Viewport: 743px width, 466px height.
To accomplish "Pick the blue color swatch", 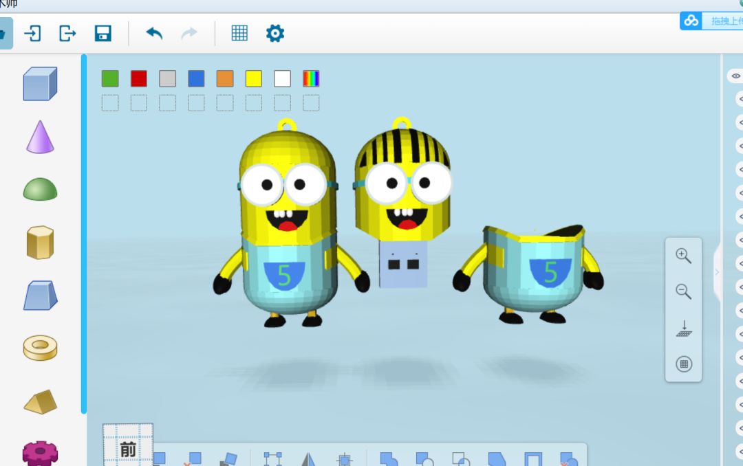I will tap(196, 78).
